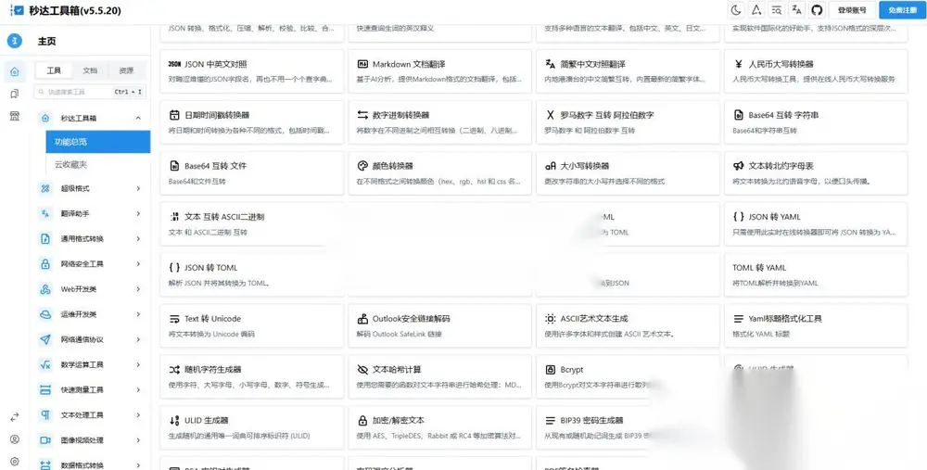Screen dimensions: 927x470
Task: Expand the 超级格式 sidebar group
Action: point(92,188)
